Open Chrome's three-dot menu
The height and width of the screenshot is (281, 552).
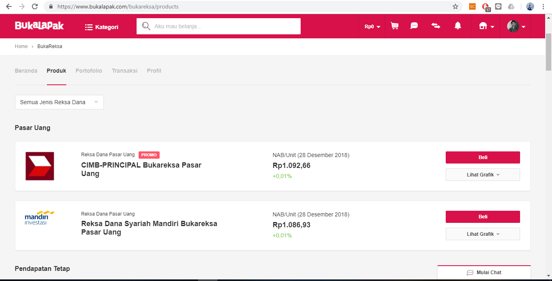point(544,6)
